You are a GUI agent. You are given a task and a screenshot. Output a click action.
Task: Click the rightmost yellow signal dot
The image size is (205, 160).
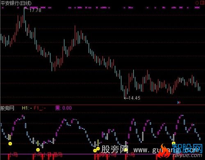(173, 143)
